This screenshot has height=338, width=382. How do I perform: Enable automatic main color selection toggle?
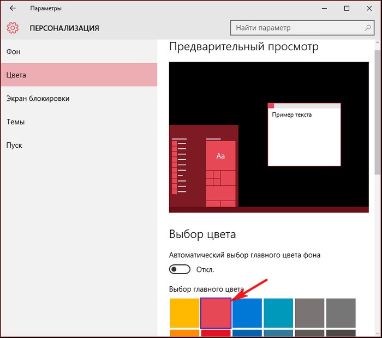tap(180, 269)
